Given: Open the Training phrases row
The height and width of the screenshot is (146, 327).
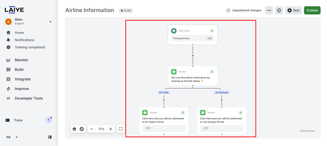Looking at the screenshot, I should coord(193,38).
